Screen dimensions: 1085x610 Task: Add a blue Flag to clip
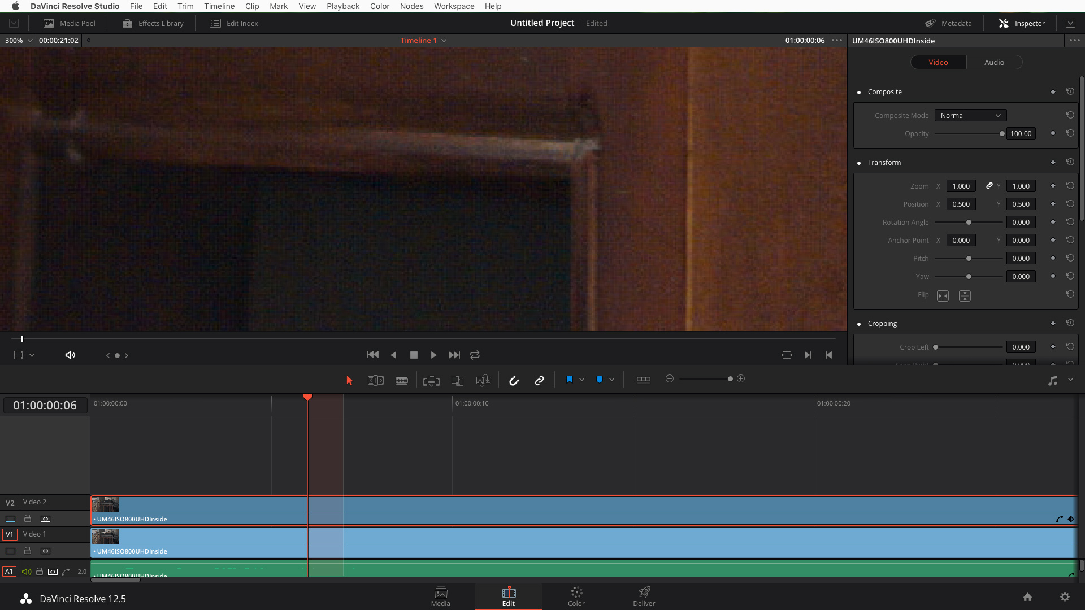[569, 380]
